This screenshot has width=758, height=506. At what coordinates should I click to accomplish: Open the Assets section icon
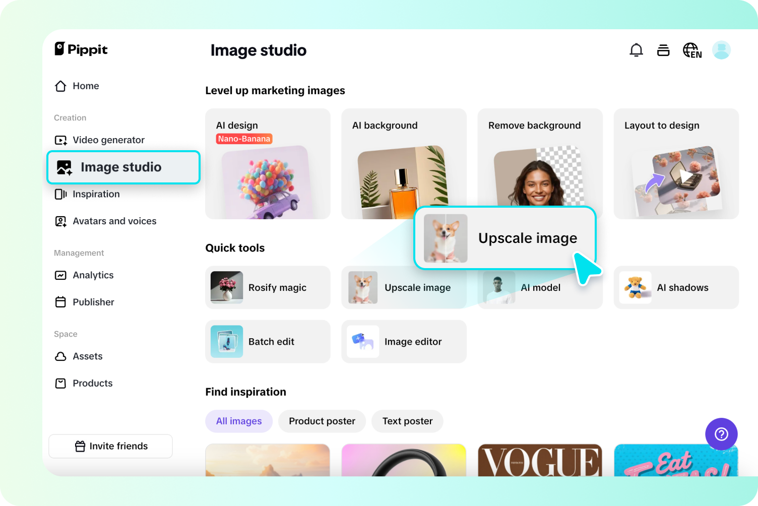click(60, 356)
